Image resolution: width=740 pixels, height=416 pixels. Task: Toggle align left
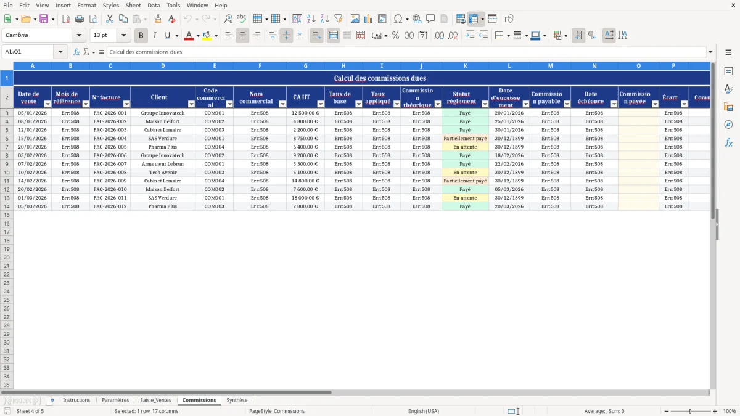pyautogui.click(x=229, y=36)
